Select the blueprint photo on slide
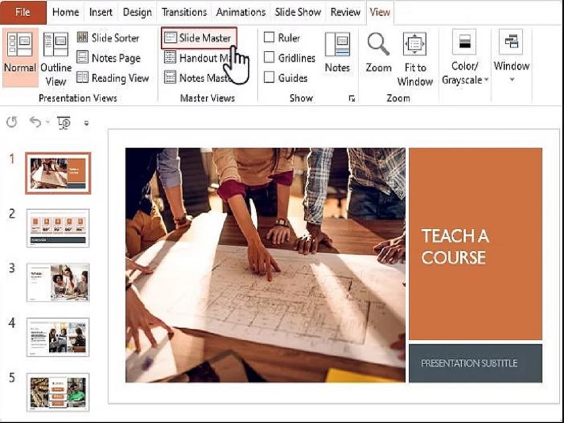The width and height of the screenshot is (564, 423). (x=266, y=265)
